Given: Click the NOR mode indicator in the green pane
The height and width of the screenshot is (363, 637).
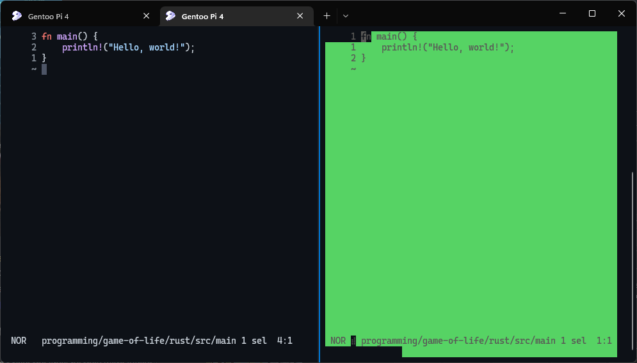Looking at the screenshot, I should (338, 341).
